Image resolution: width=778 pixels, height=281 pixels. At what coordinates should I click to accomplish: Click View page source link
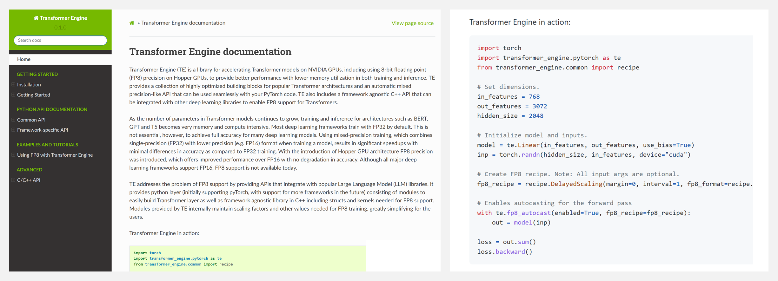(412, 23)
